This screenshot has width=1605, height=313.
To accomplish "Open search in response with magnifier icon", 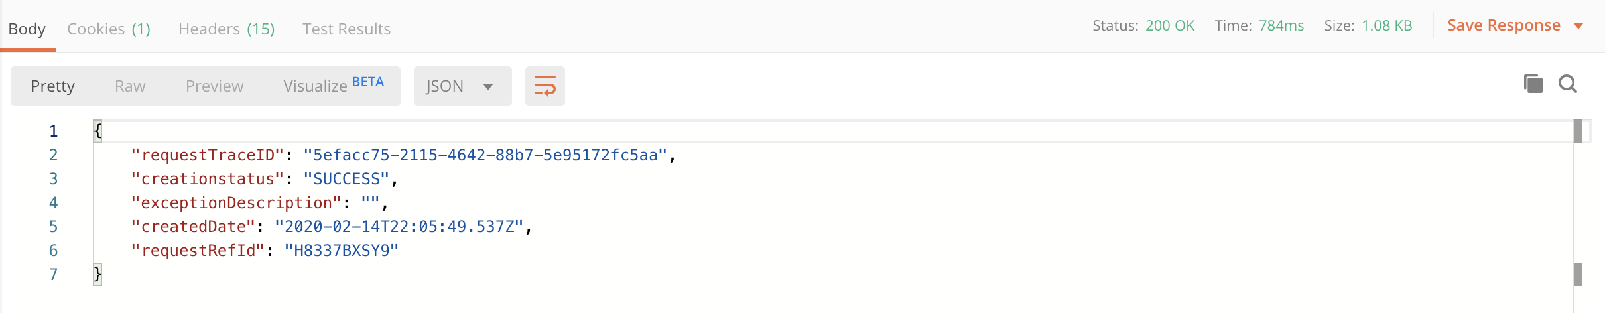I will click(x=1568, y=84).
